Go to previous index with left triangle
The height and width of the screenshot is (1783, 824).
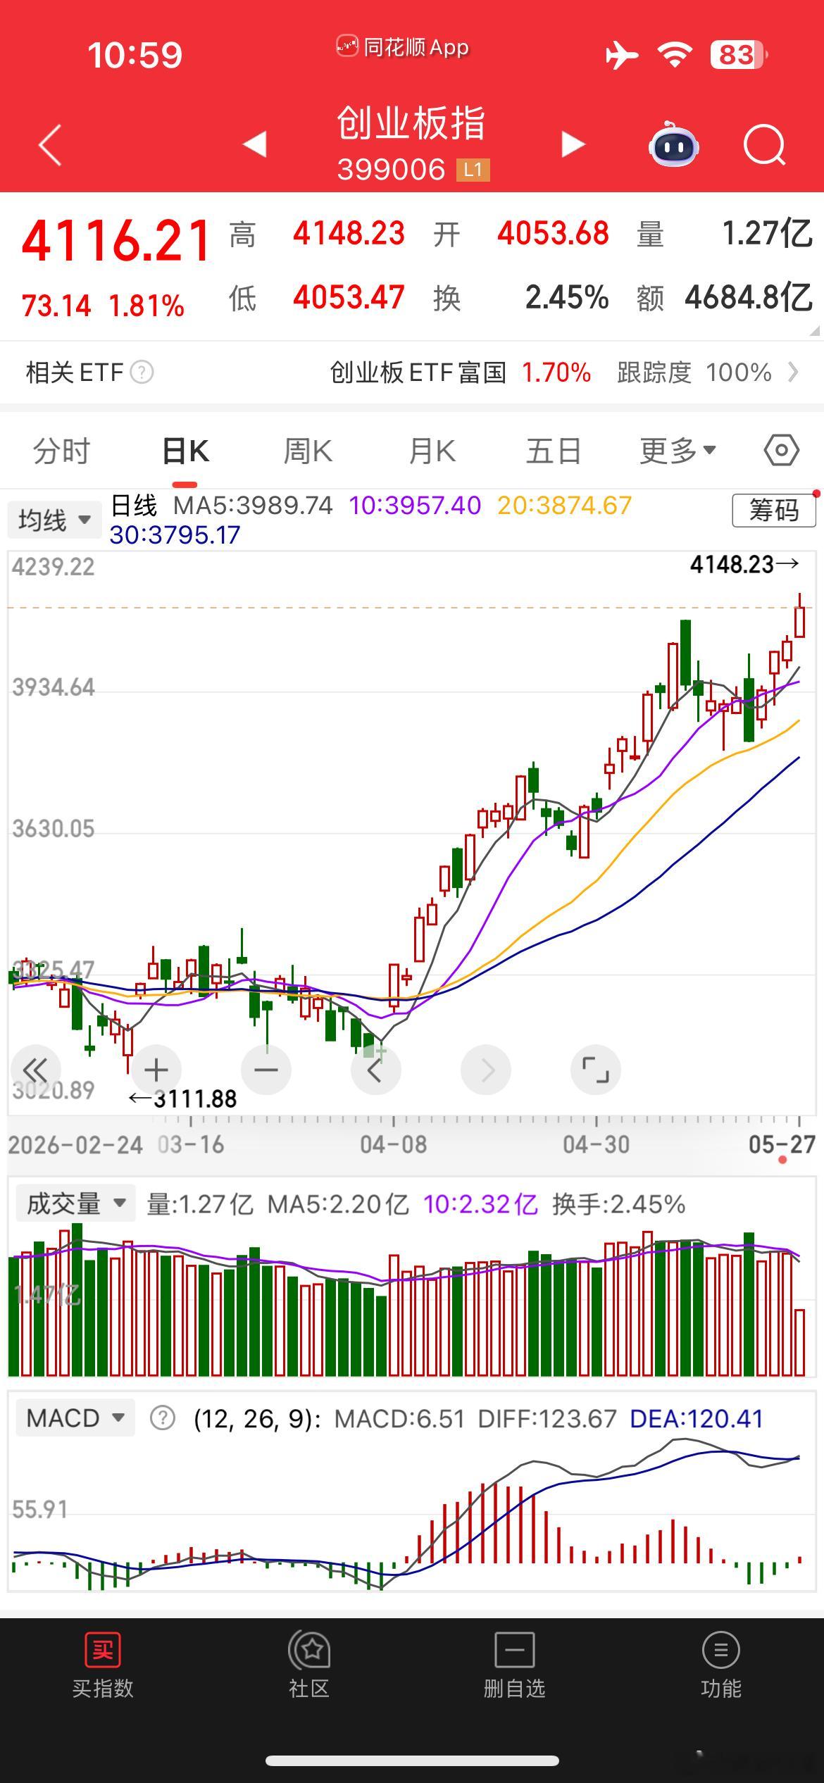(255, 144)
